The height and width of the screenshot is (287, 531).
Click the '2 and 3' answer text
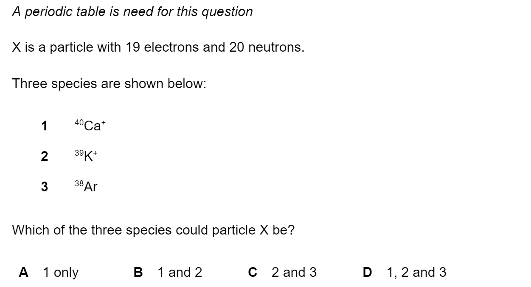pos(294,272)
